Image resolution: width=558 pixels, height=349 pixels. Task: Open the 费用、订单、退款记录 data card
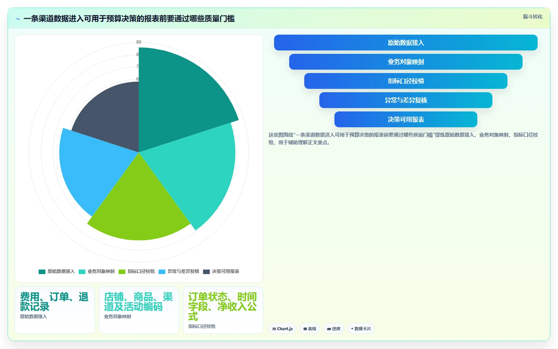[x=55, y=310]
